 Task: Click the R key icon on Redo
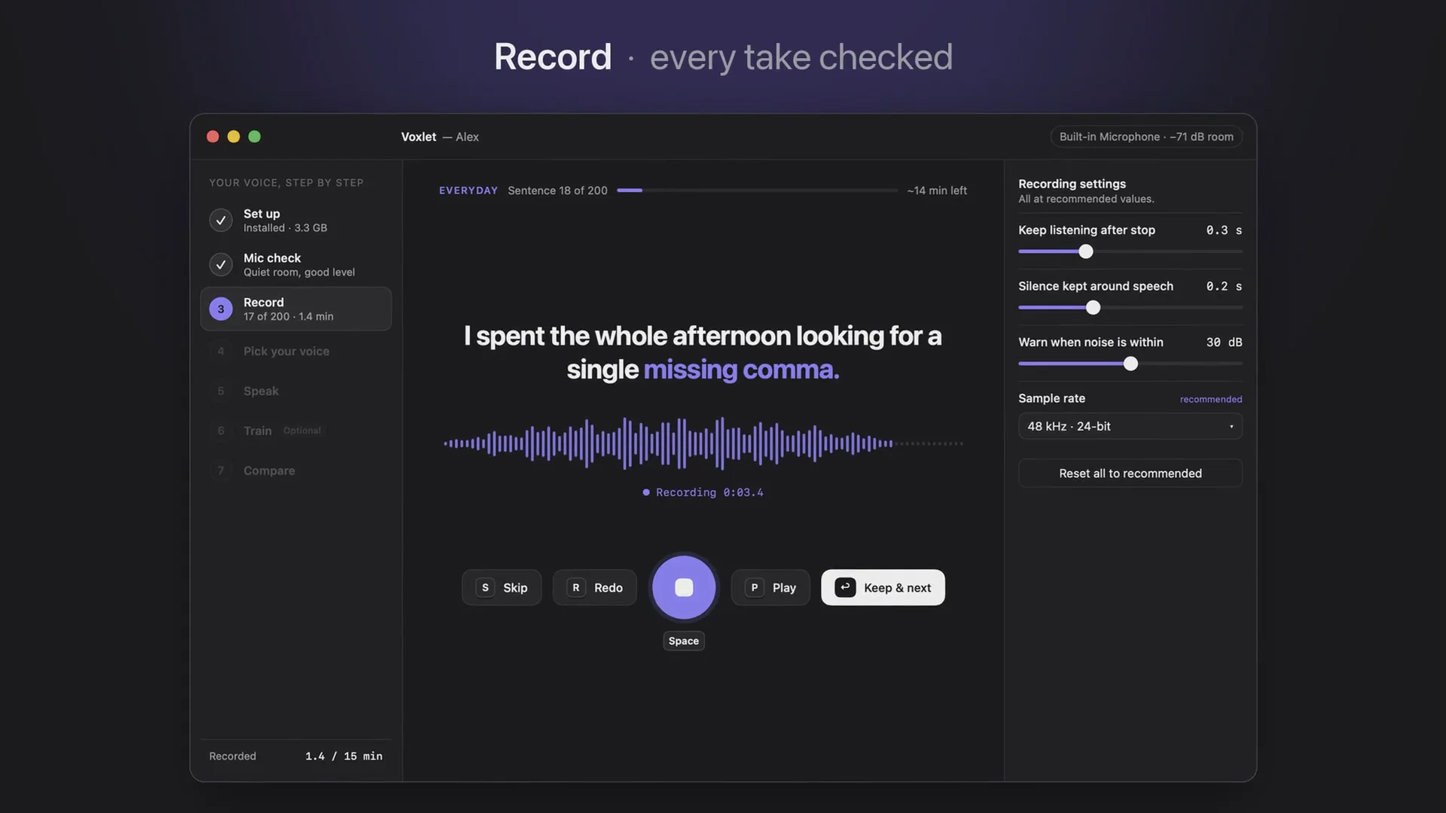(x=576, y=587)
